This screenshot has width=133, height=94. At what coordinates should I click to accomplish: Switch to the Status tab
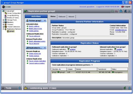[x=53, y=16]
